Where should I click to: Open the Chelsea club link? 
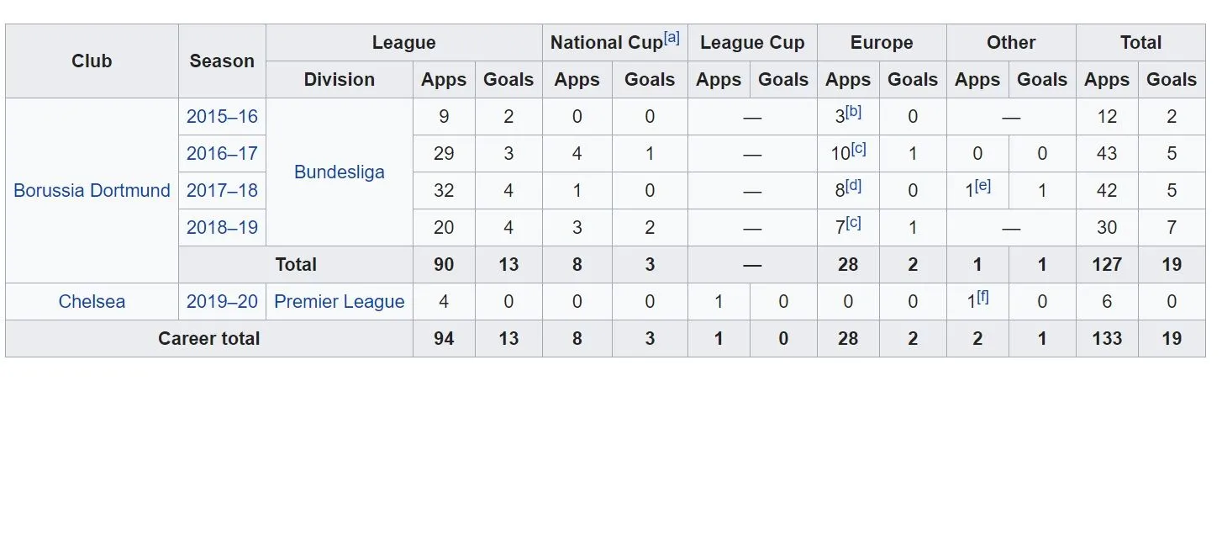tap(92, 302)
